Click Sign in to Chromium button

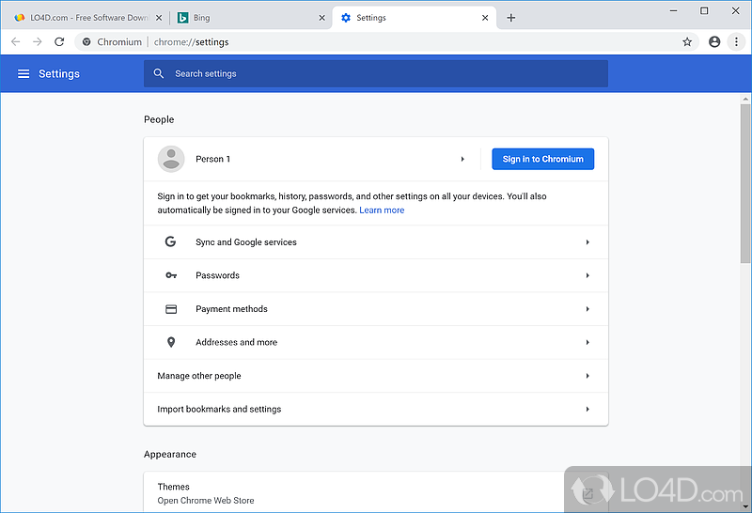[x=543, y=159]
